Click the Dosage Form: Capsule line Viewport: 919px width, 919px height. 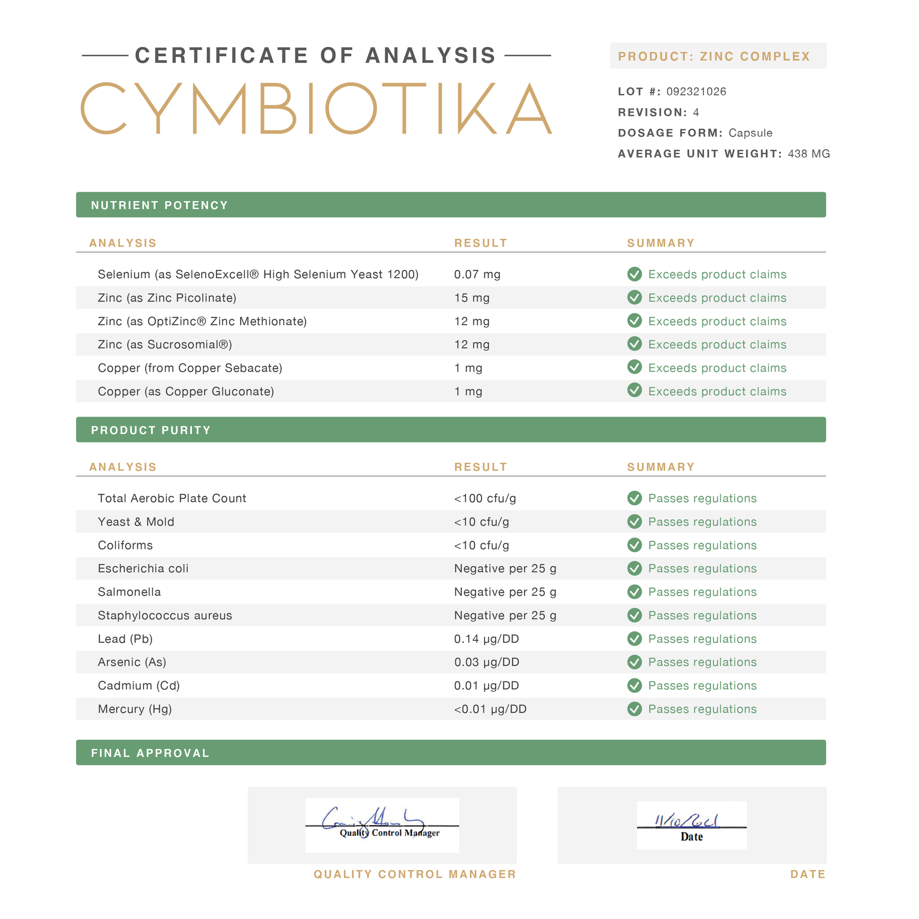tap(695, 133)
